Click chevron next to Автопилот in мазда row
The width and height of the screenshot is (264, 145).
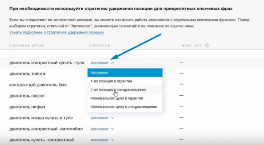click(x=113, y=118)
